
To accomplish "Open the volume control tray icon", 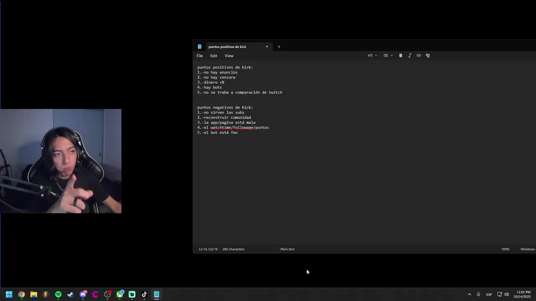I will click(506, 294).
